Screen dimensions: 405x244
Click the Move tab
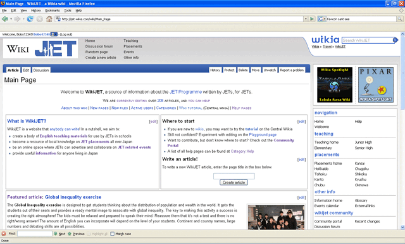256,70
